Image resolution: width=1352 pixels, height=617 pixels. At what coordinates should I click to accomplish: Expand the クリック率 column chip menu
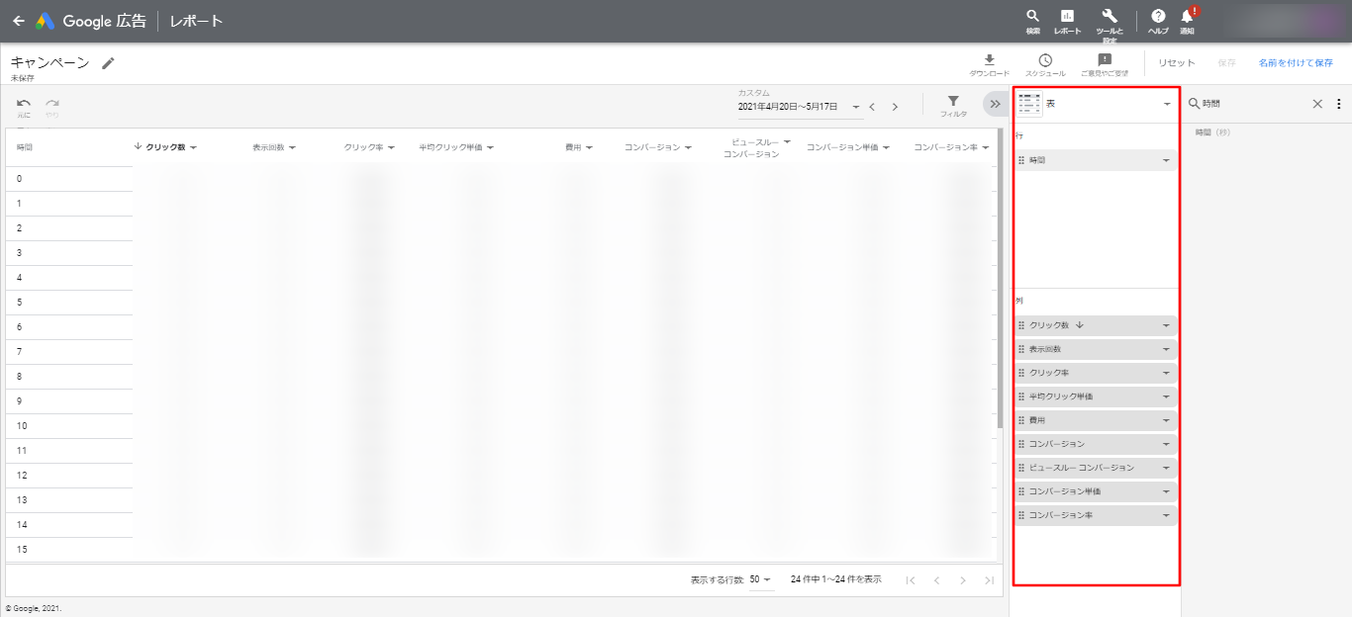[x=1166, y=373]
